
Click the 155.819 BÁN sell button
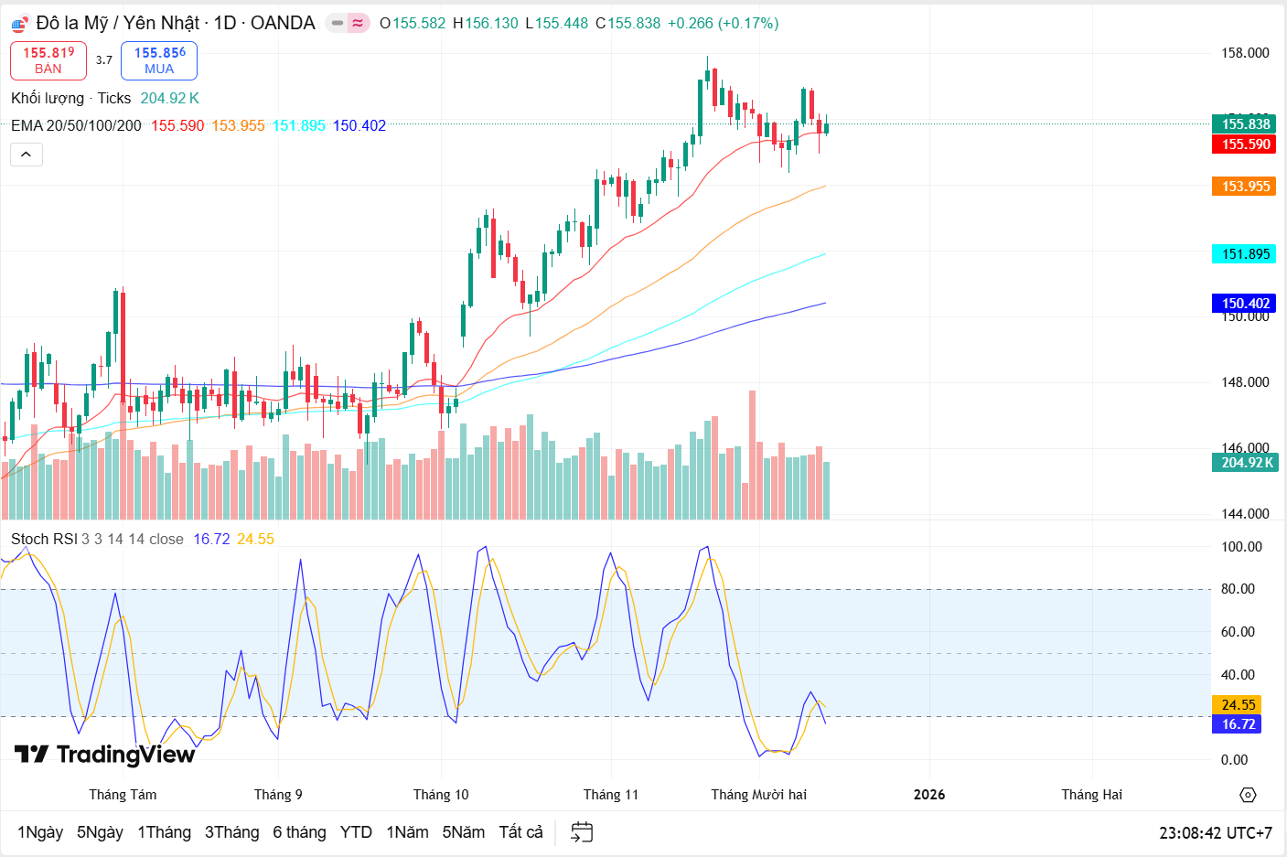coord(48,60)
